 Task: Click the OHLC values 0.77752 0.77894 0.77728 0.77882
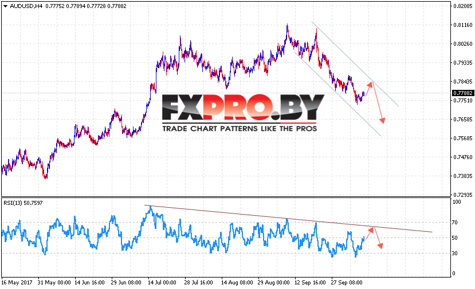(x=86, y=6)
